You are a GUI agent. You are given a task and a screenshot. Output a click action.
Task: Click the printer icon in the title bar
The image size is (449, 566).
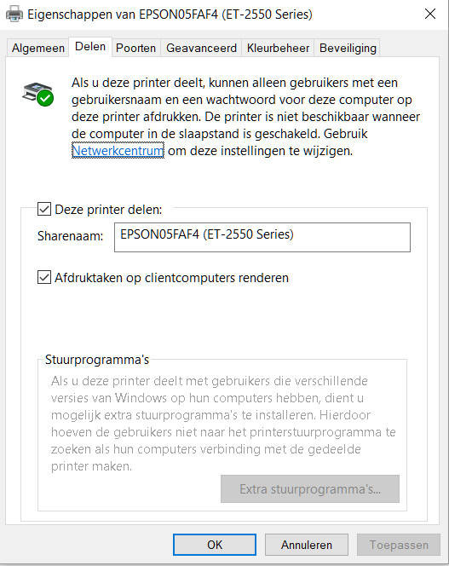pyautogui.click(x=14, y=14)
